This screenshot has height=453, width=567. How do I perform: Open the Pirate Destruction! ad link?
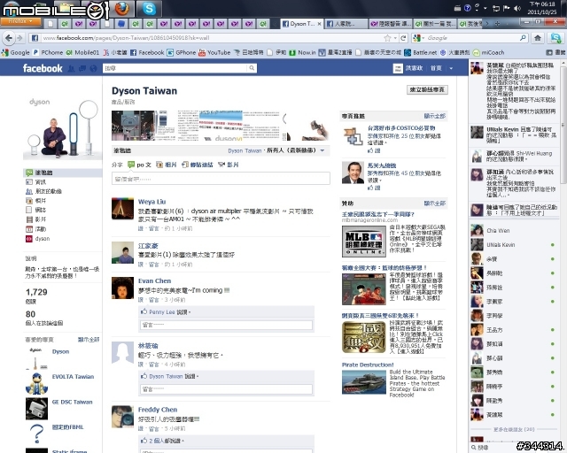[368, 365]
